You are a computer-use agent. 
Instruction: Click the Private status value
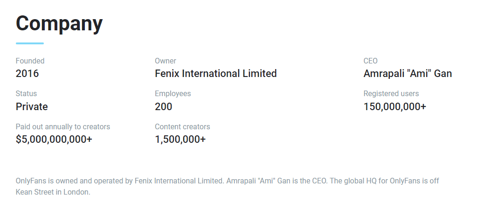point(32,106)
